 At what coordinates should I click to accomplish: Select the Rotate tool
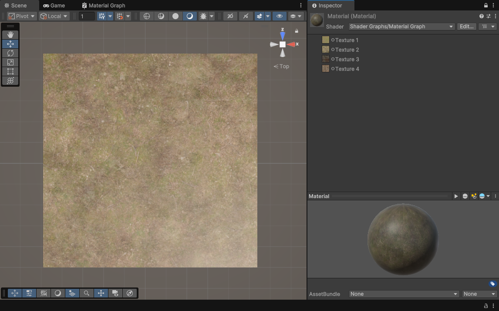10,53
